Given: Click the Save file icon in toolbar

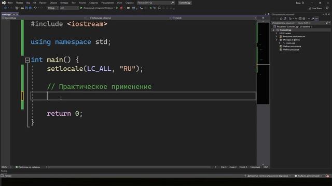Looking at the screenshot, I should pos(26,8).
